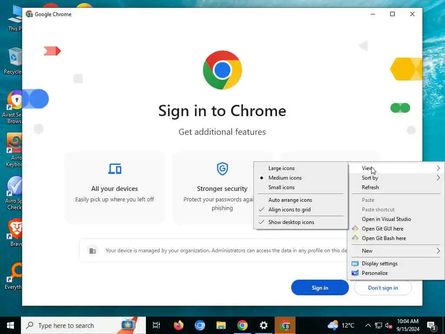445x334 pixels.
Task: Click muted volume tray icon
Action: [x=389, y=325]
